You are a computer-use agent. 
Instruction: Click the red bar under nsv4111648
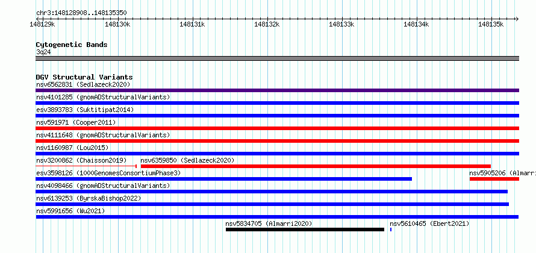click(x=277, y=141)
